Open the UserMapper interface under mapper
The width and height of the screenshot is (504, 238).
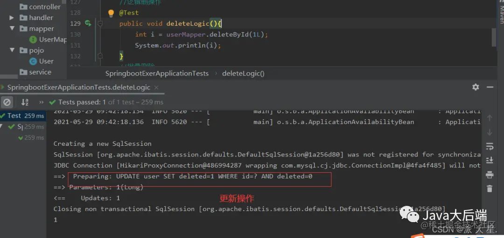click(48, 40)
